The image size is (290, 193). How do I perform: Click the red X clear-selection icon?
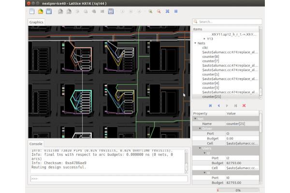244,105
